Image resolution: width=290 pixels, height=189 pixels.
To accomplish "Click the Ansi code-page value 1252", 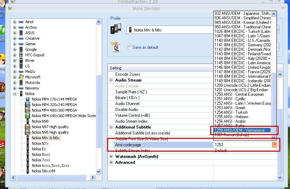I will tap(219, 144).
